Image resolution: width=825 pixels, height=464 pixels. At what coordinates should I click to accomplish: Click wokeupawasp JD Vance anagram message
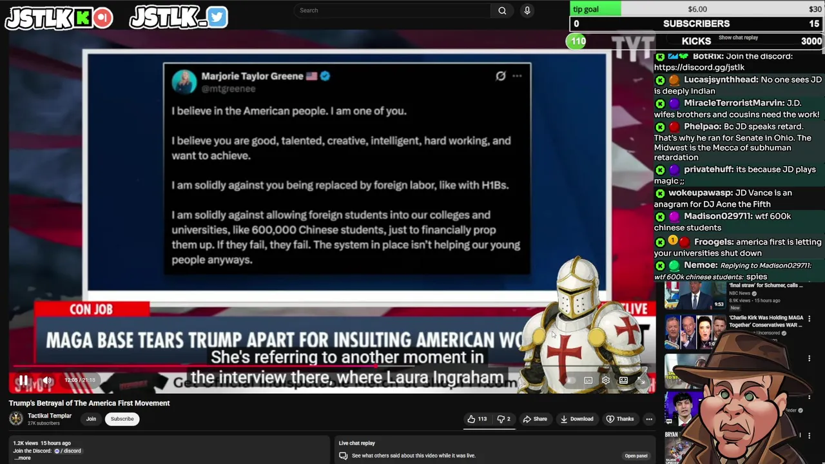point(738,198)
